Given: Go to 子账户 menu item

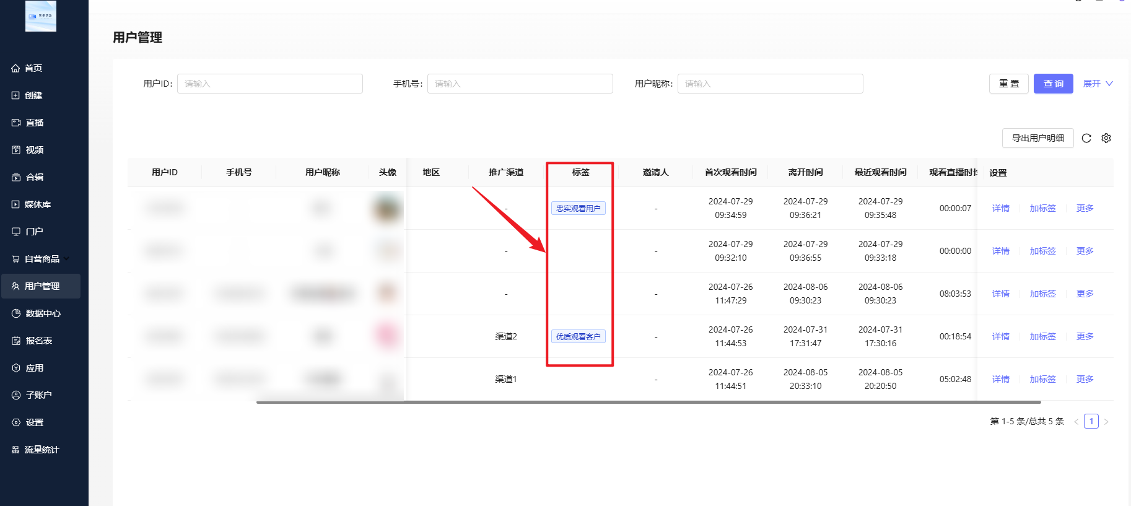Looking at the screenshot, I should coord(38,395).
